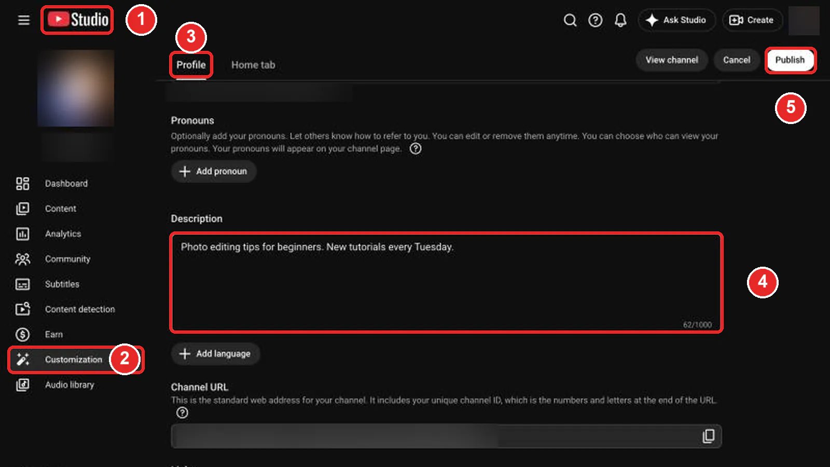Click the Add language button
Screen dimensions: 830x467
(215, 354)
